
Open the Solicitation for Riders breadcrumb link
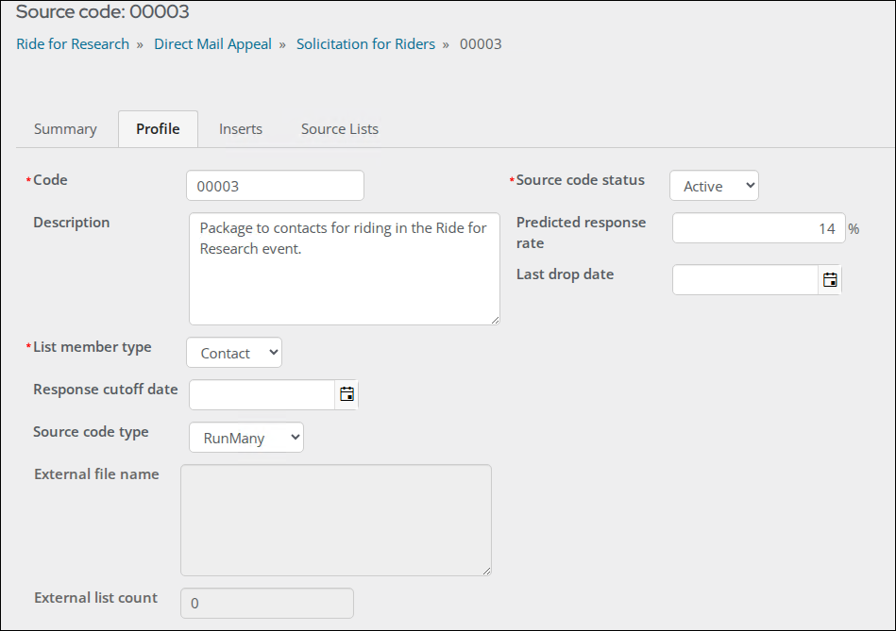tap(365, 44)
